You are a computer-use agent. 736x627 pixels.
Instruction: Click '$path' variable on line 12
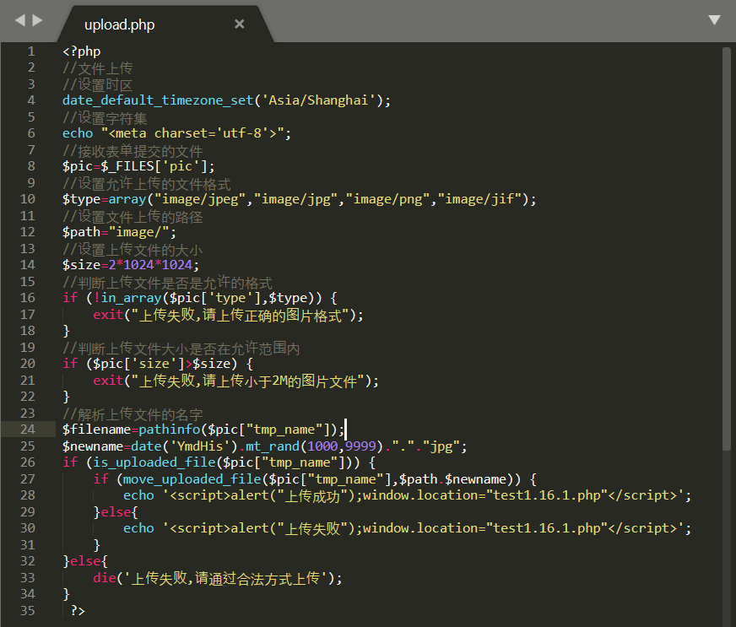pyautogui.click(x=82, y=232)
